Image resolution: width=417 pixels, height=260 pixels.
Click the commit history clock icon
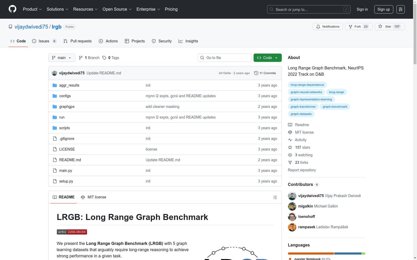256,73
